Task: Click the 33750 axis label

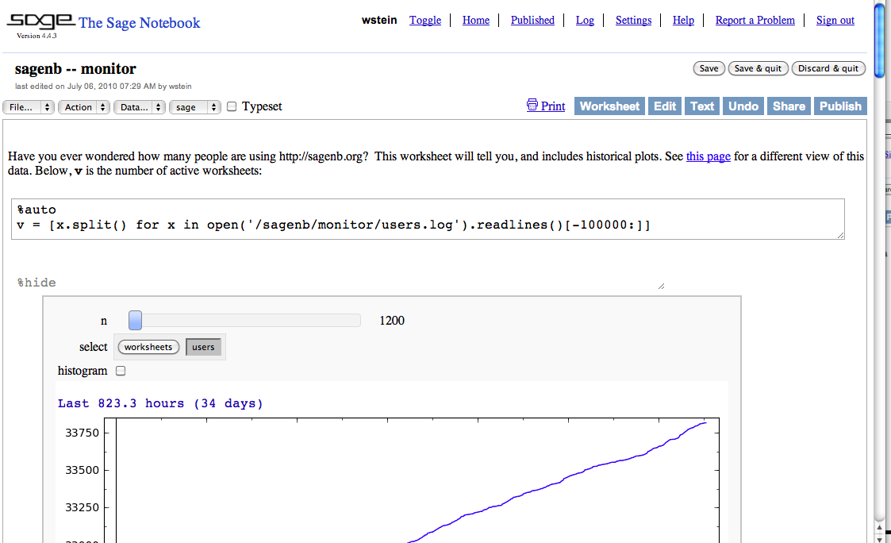Action: [x=82, y=433]
